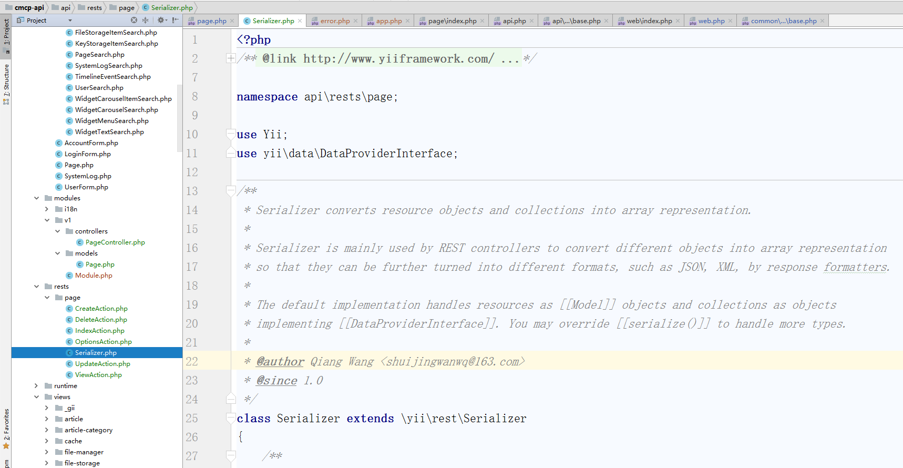The image size is (903, 468).
Task: Fold the use imports block at line 10
Action: [231, 134]
